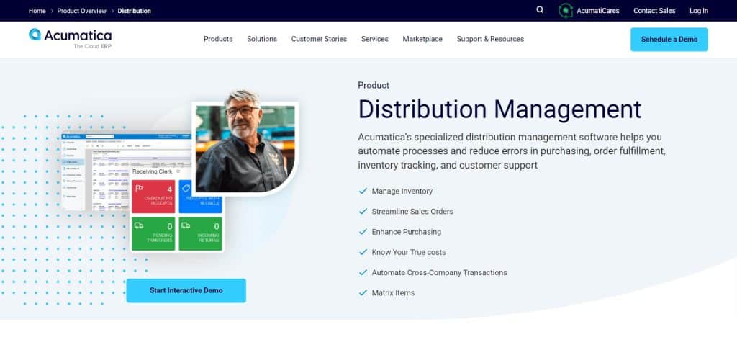Click the Distribution breadcrumb

(x=135, y=10)
